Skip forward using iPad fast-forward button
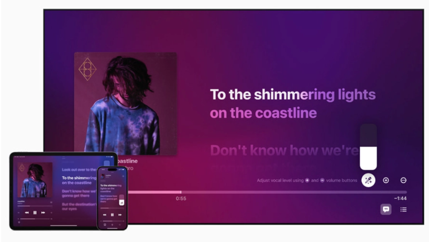 tap(43, 213)
